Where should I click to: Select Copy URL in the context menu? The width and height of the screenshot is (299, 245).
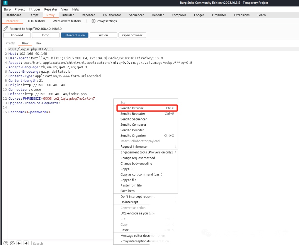pos(146,169)
